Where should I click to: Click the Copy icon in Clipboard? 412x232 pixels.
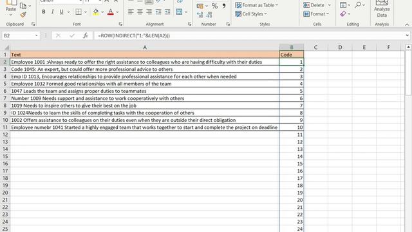(23, 6)
